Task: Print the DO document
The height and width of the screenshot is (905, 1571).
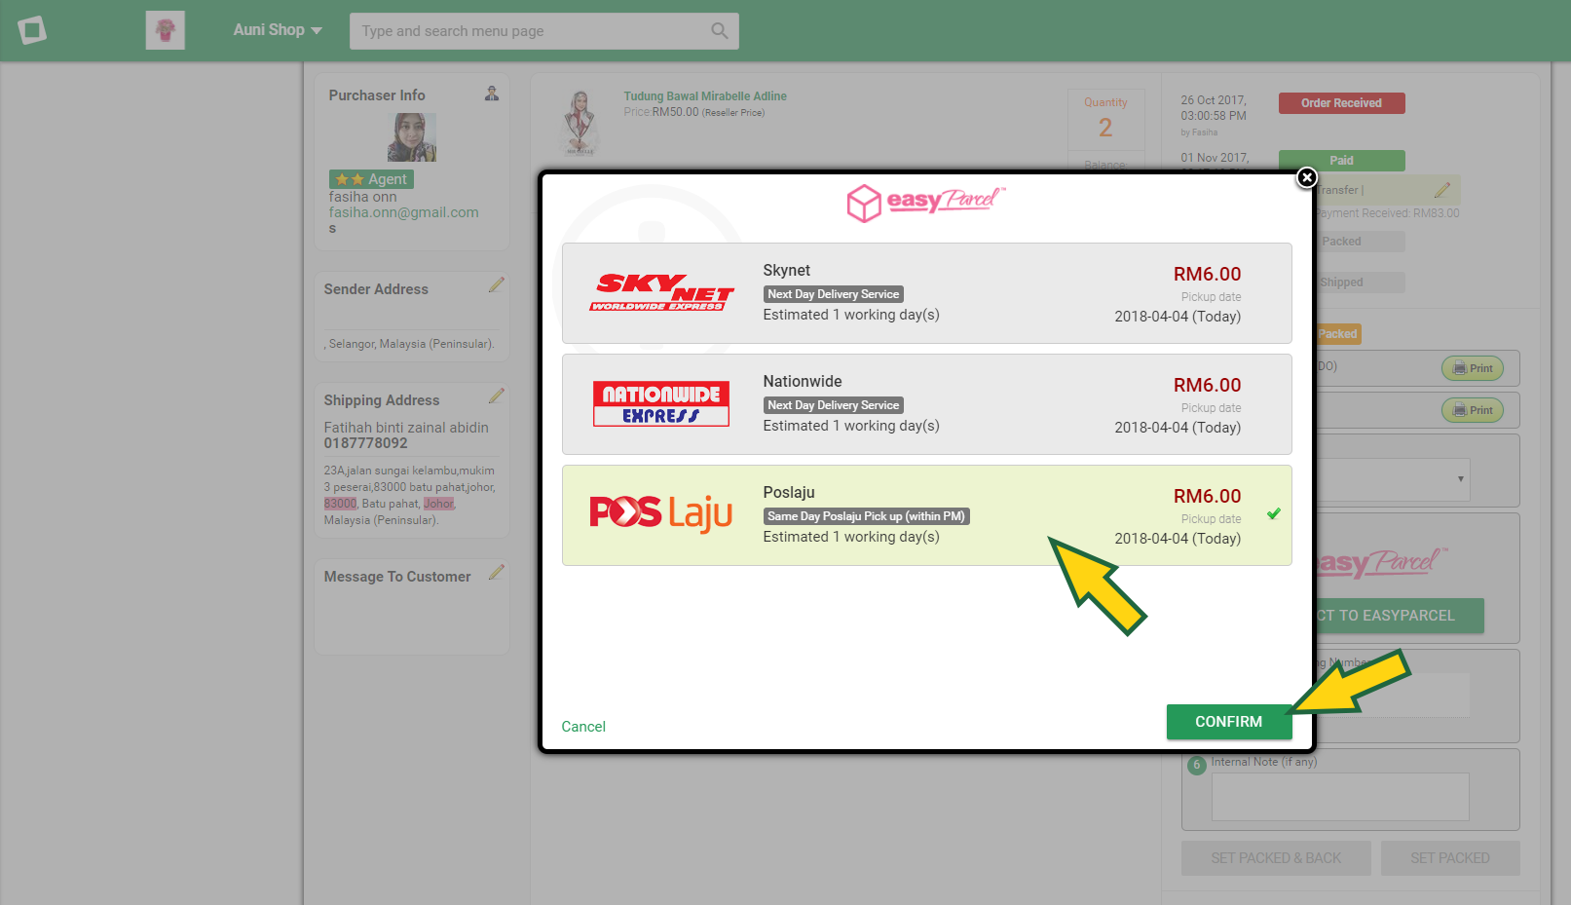Action: [1473, 368]
